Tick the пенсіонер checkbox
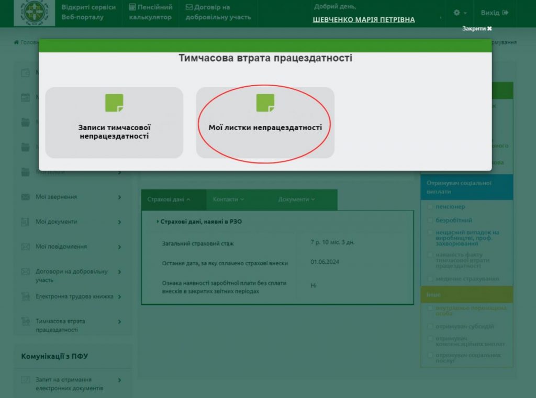This screenshot has width=536, height=398. point(430,207)
